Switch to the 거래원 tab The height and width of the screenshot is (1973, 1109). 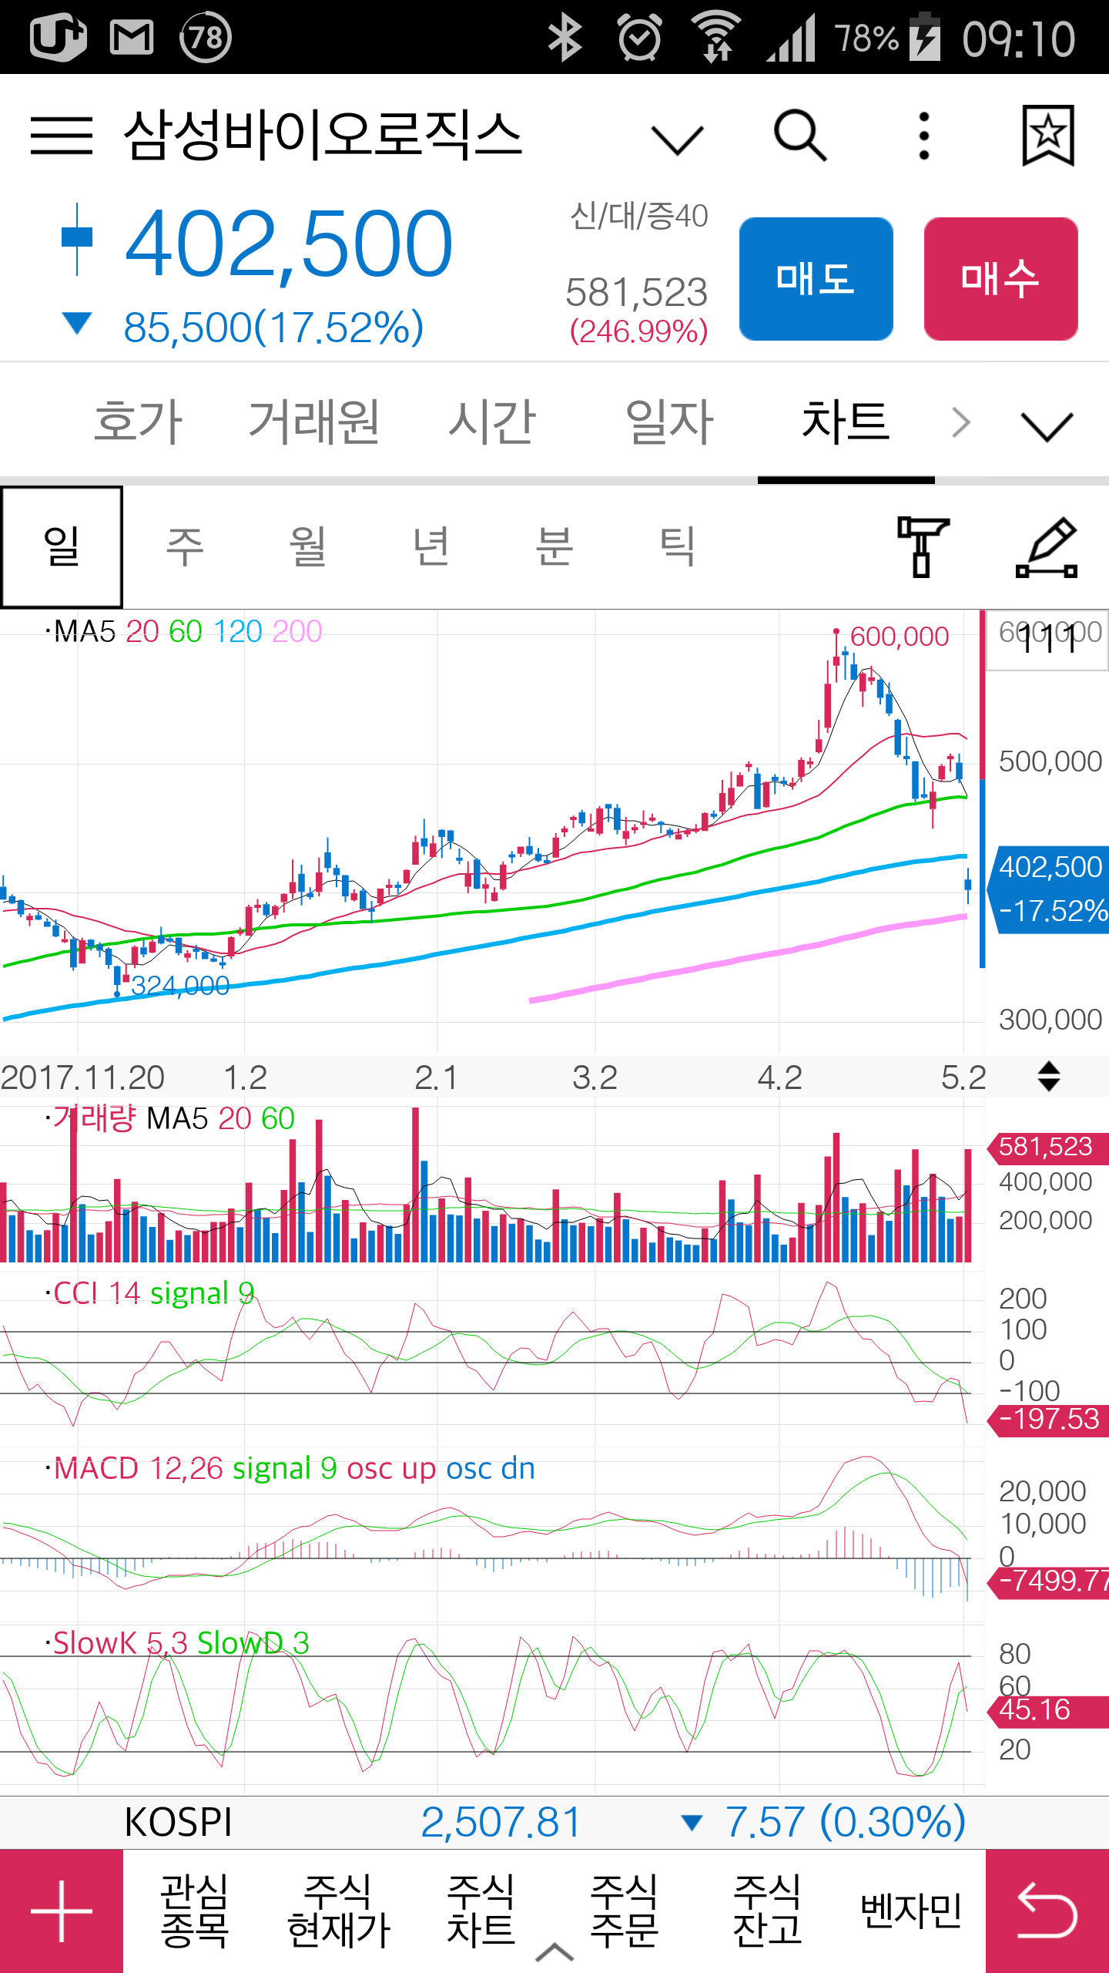coord(314,422)
